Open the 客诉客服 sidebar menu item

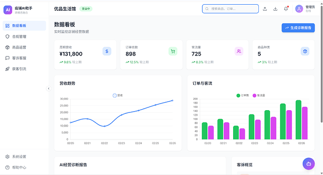point(24,58)
